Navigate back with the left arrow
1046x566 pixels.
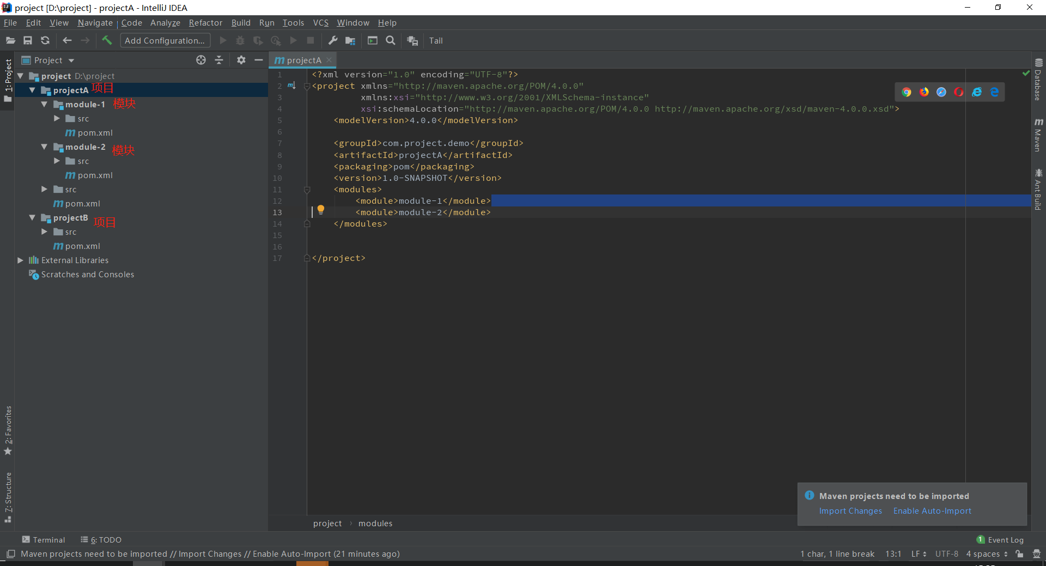(67, 41)
